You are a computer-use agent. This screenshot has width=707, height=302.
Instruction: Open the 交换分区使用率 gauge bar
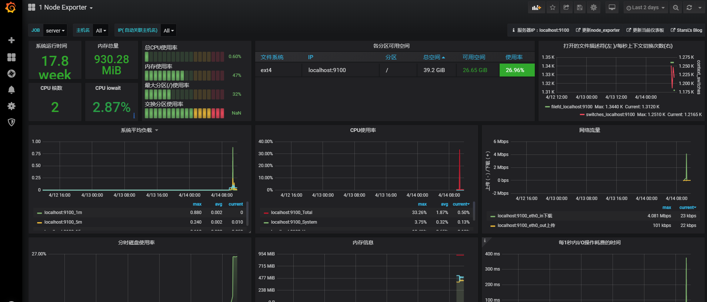click(x=184, y=113)
